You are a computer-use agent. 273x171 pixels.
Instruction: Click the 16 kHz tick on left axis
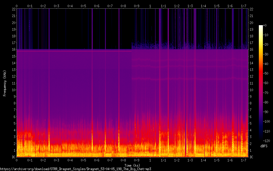coord(13,49)
